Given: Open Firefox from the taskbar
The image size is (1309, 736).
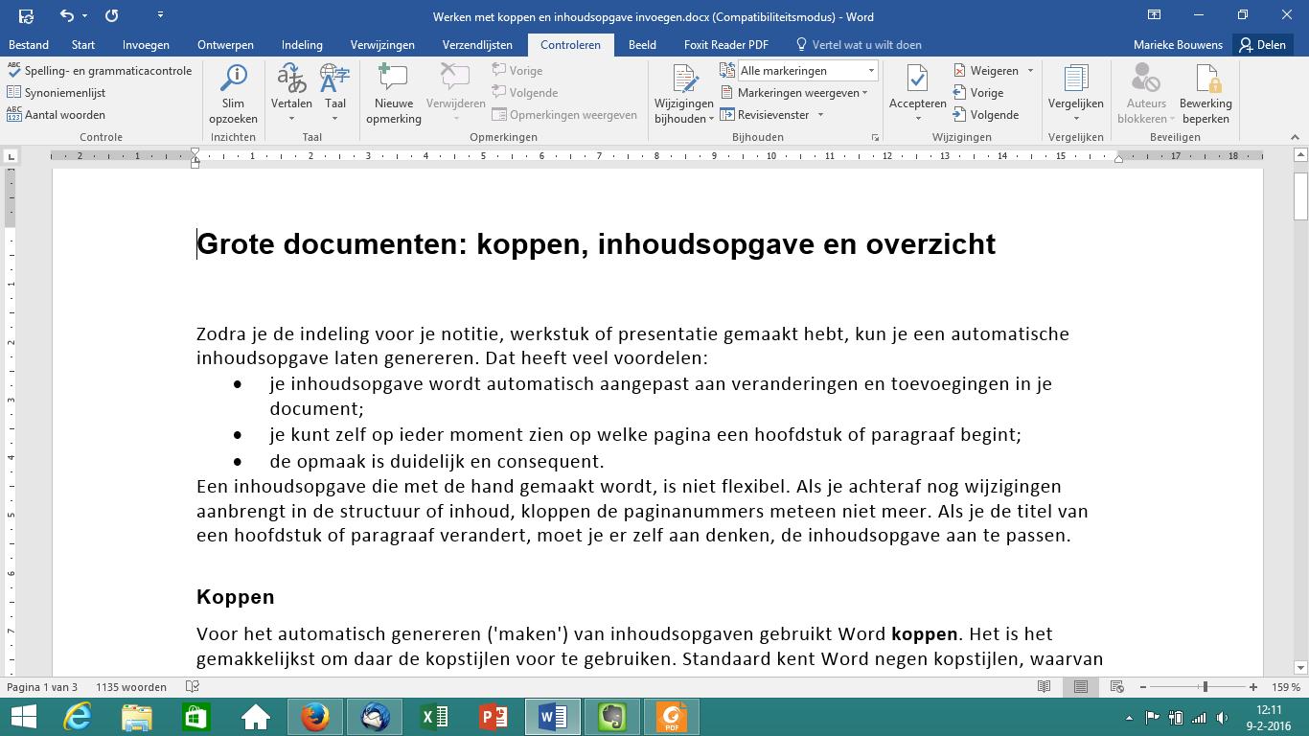Looking at the screenshot, I should click(315, 716).
